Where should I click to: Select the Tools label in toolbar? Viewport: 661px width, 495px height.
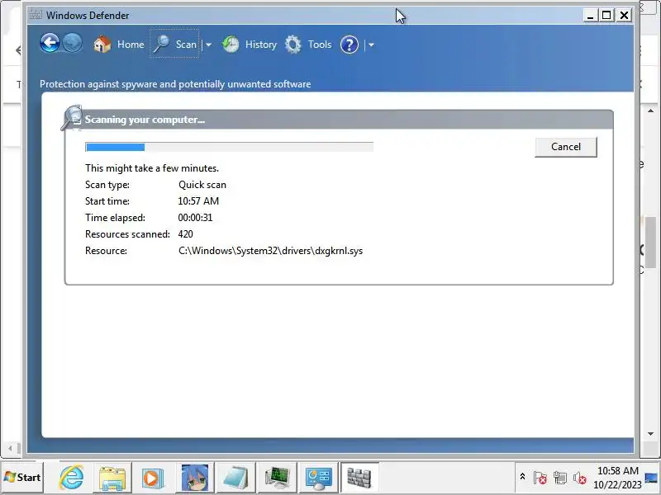click(320, 45)
